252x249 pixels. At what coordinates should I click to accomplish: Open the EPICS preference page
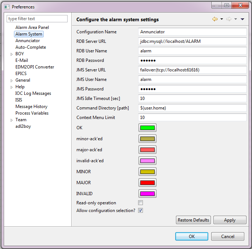pyautogui.click(x=21, y=73)
